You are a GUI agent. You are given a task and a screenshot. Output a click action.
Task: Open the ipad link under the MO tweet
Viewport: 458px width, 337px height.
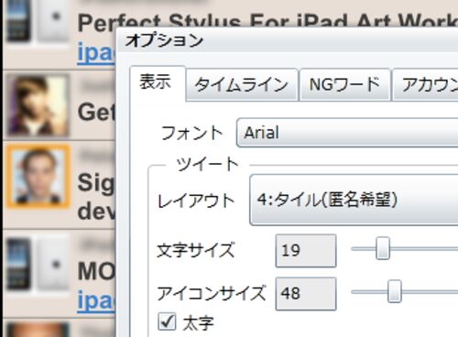[96, 300]
